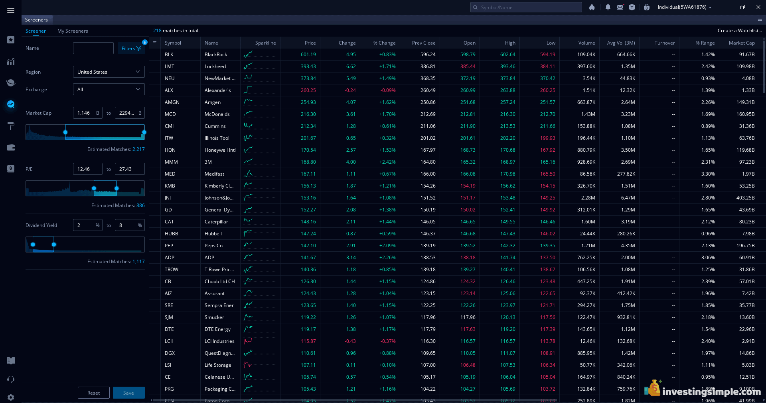Open the envelope messages icon
Screen dimensions: 766x403
point(620,7)
